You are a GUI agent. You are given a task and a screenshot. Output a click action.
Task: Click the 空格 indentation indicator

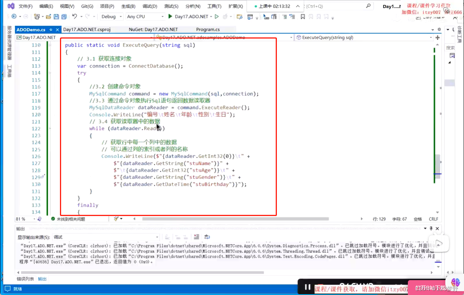418,219
